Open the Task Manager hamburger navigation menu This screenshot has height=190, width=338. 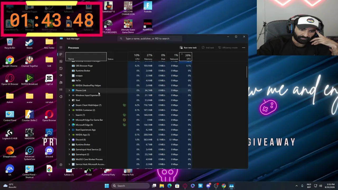click(61, 47)
